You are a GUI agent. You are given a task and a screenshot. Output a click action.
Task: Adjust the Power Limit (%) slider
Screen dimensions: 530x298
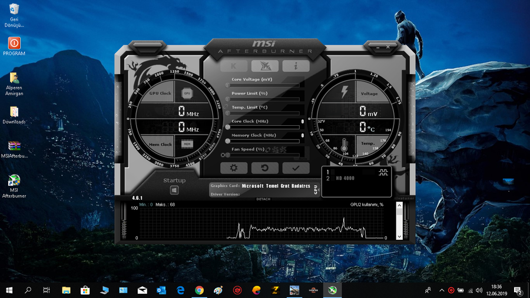pos(264,99)
